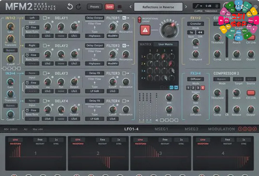Click the reverse direction icon in FX 1+2
The height and width of the screenshot is (176, 259).
[200, 32]
